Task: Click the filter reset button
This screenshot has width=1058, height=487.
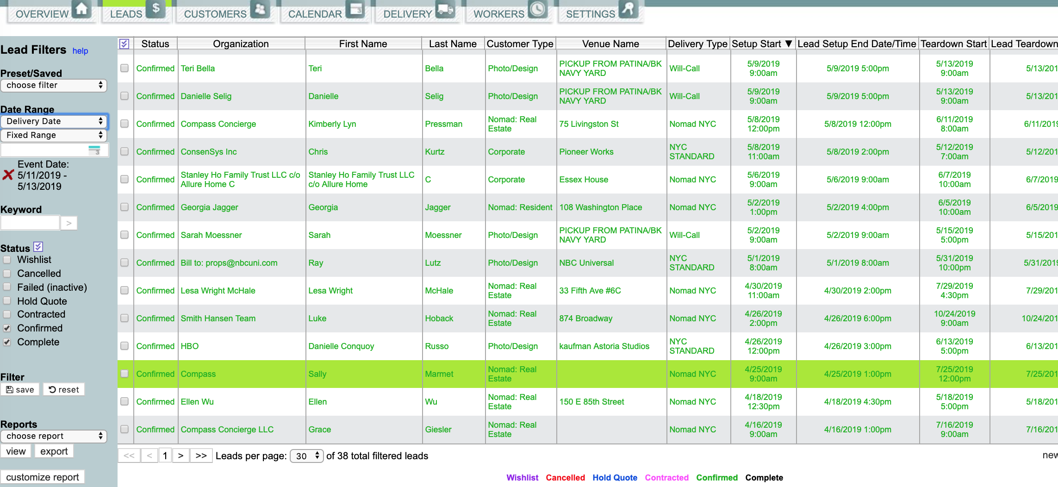Action: 64,390
